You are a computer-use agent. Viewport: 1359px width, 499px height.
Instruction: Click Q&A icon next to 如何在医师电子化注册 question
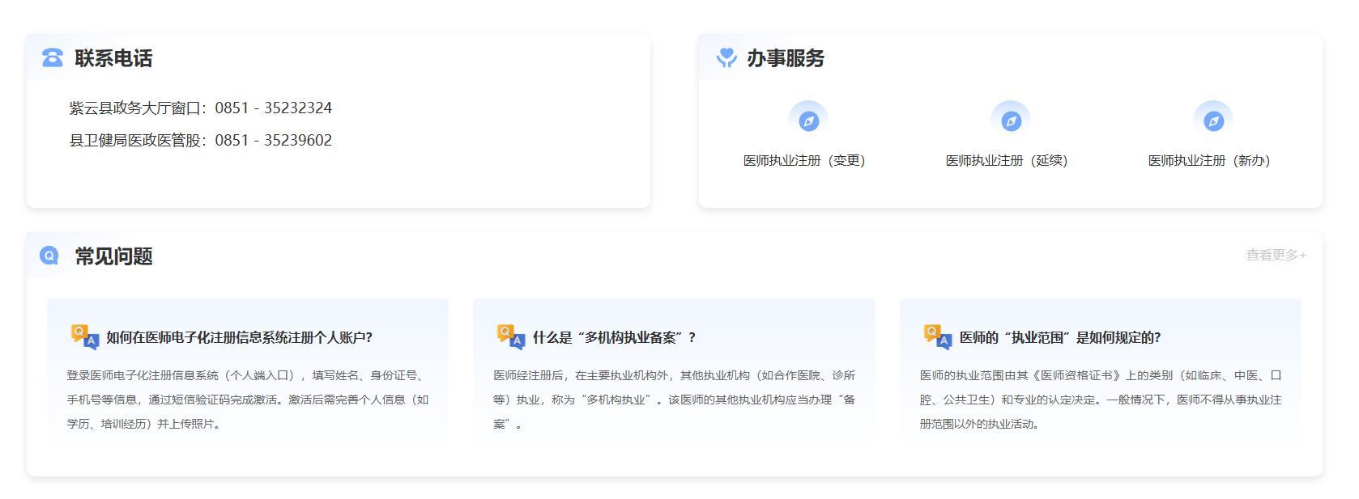pos(84,337)
